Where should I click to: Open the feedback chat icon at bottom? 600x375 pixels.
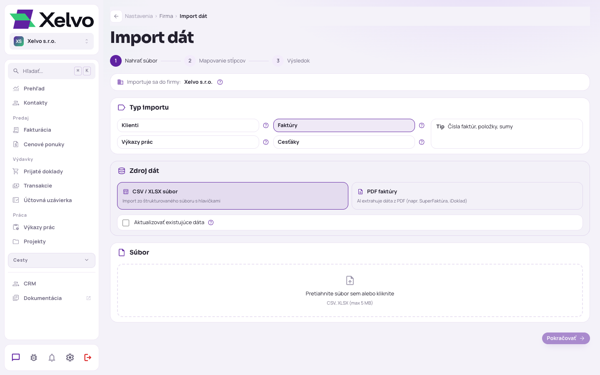(x=16, y=357)
